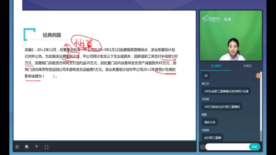Click message '100万是放在应付职工薪酬的'
This screenshot has width=276, height=155.
(x=222, y=107)
